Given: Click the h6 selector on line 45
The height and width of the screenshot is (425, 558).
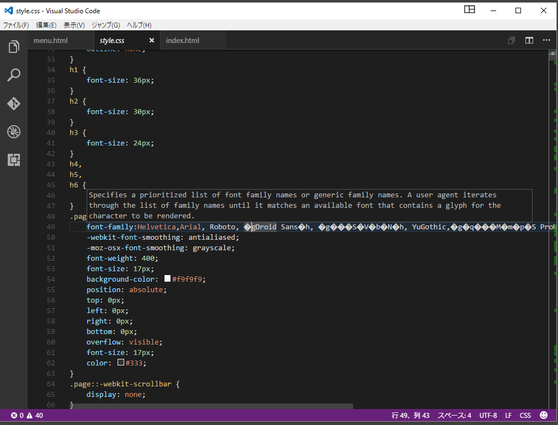Looking at the screenshot, I should point(73,185).
